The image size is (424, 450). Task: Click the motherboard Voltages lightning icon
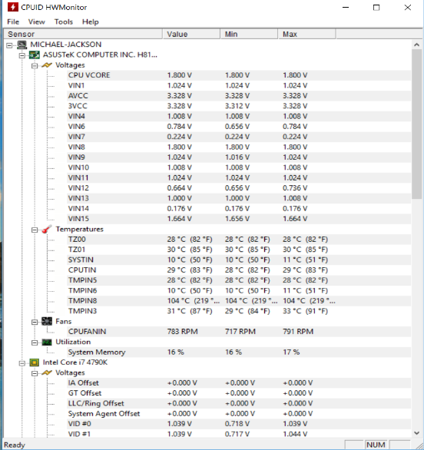coord(47,65)
